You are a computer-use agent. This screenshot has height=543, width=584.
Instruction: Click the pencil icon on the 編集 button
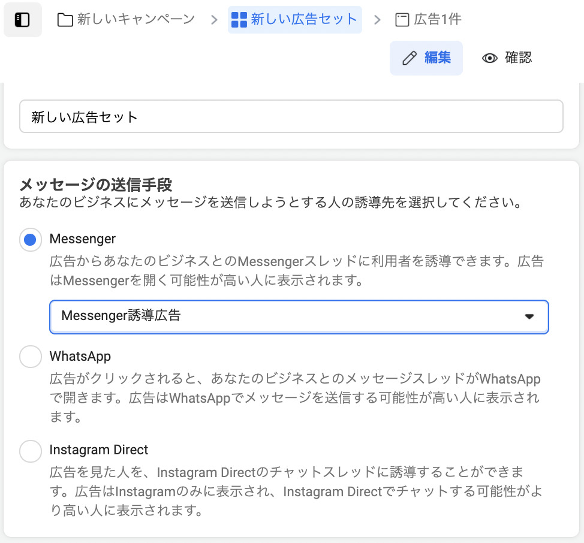tap(408, 58)
